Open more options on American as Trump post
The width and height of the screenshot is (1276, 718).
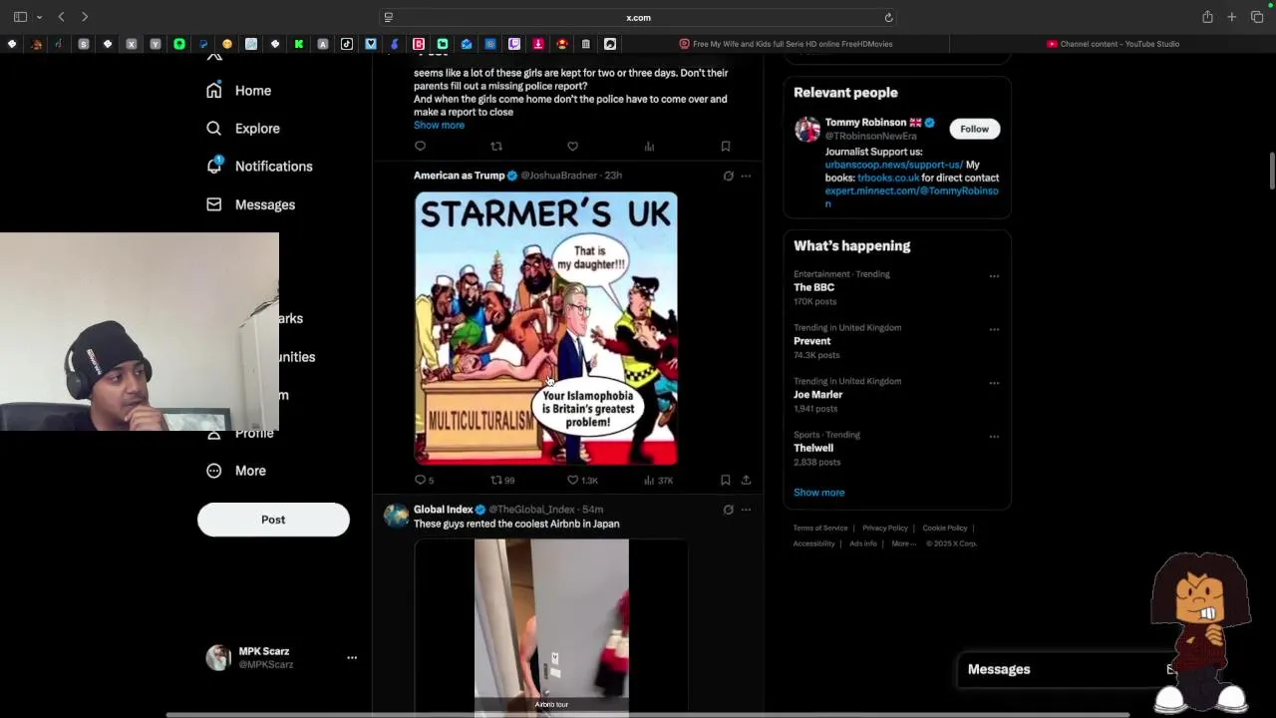(x=746, y=176)
